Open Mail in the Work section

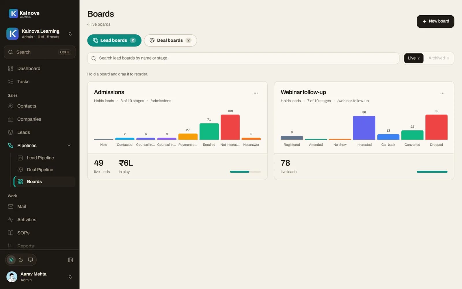point(40,207)
